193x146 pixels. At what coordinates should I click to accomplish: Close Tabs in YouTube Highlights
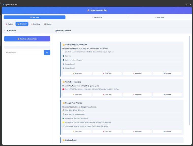[107, 94]
